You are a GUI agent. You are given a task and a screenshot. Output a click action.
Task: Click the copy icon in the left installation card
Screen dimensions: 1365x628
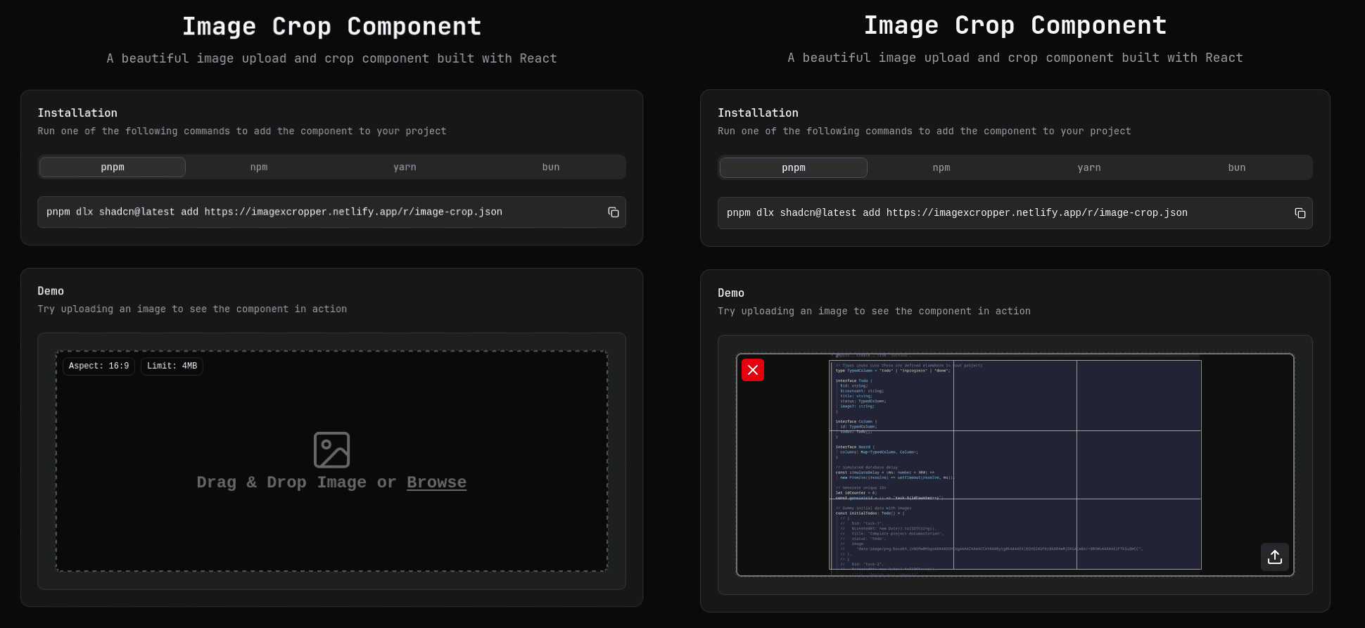pyautogui.click(x=613, y=212)
